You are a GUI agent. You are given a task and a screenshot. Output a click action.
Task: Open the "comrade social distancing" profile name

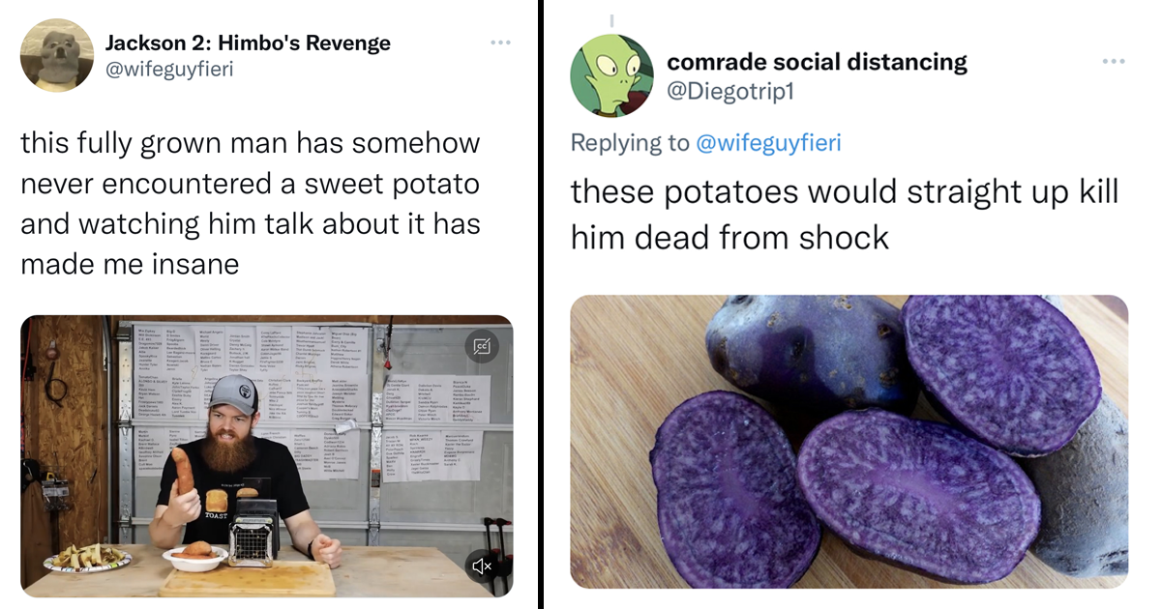click(817, 62)
